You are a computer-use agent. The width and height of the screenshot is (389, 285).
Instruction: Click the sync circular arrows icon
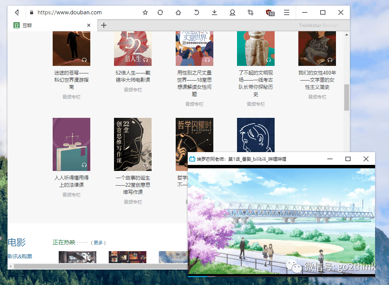coord(160,12)
